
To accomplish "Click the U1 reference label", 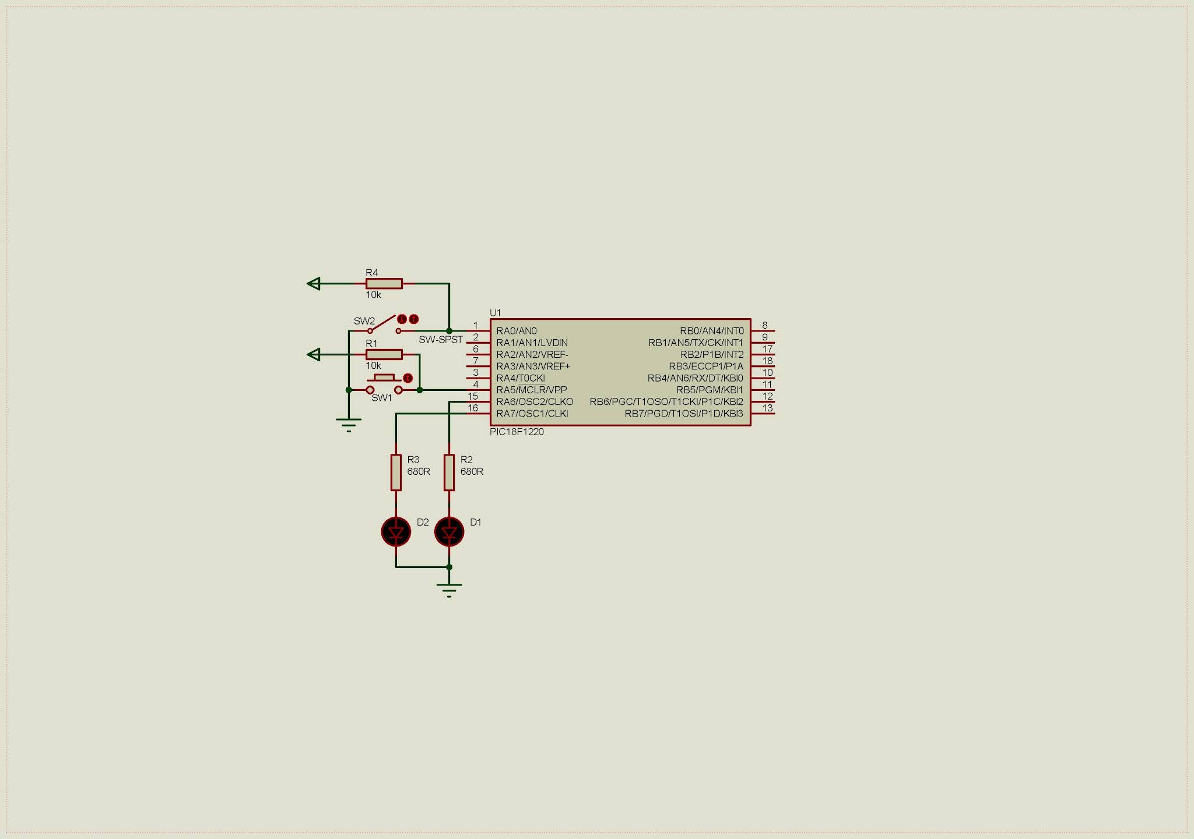I will pos(495,313).
